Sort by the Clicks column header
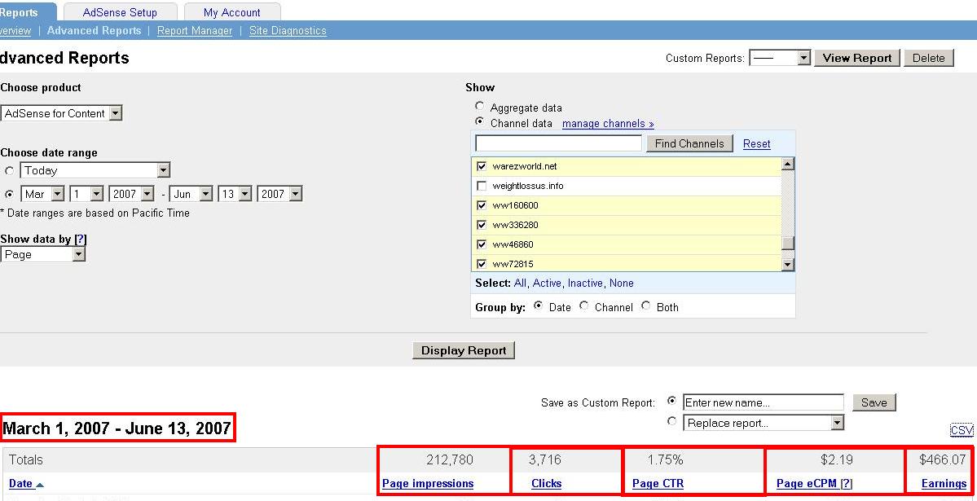977x501 pixels. pyautogui.click(x=547, y=484)
